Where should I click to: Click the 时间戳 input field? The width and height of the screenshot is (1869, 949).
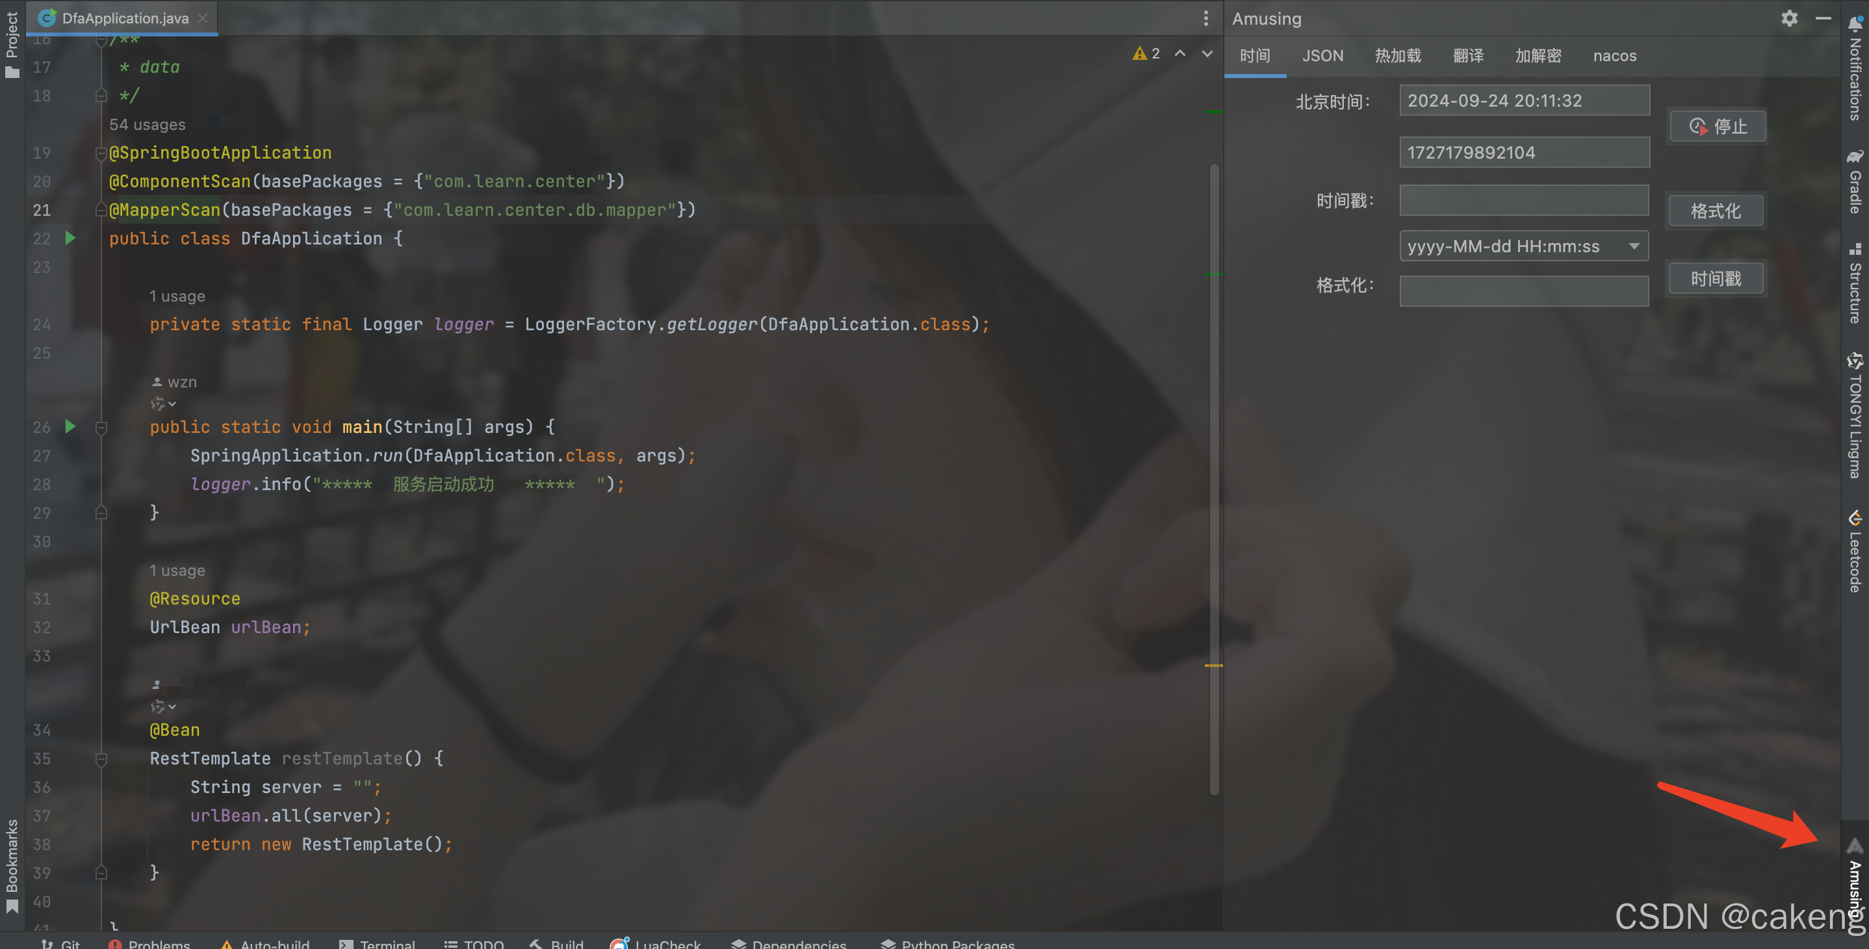[x=1524, y=201]
